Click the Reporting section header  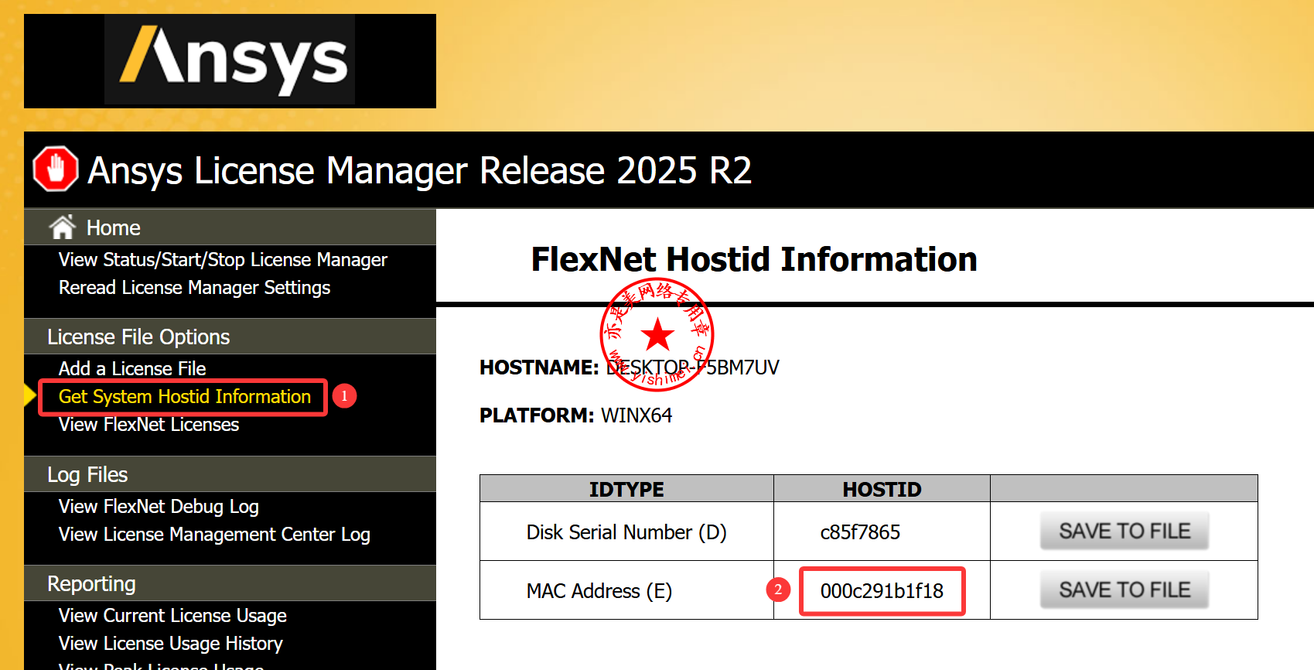pos(91,584)
